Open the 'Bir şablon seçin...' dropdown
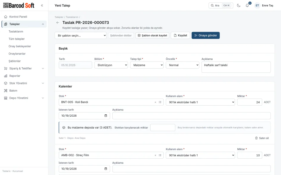281x175 pixels. [x=80, y=35]
